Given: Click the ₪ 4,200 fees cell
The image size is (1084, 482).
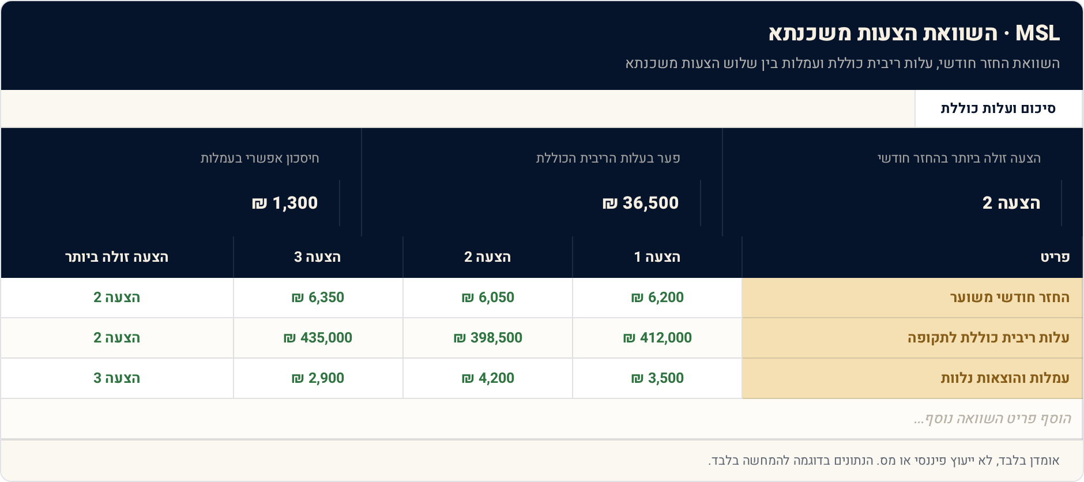Looking at the screenshot, I should coord(488,378).
